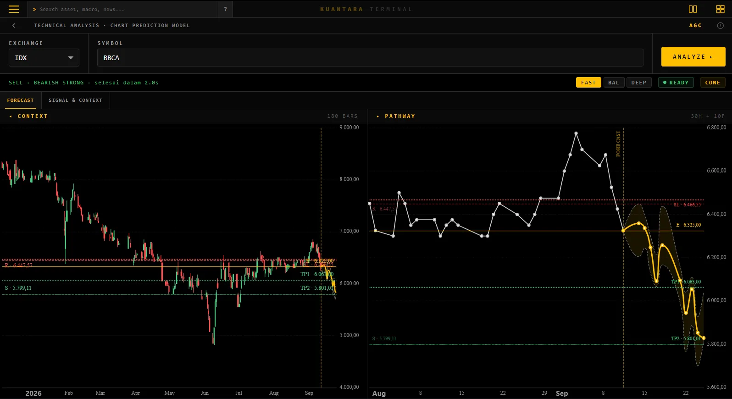Click the READY status indicator
This screenshot has width=732, height=399.
pyautogui.click(x=676, y=83)
